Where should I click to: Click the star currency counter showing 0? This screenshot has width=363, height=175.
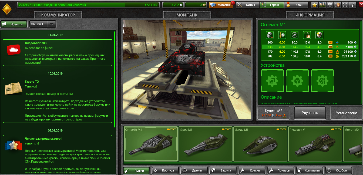[x=196, y=5]
